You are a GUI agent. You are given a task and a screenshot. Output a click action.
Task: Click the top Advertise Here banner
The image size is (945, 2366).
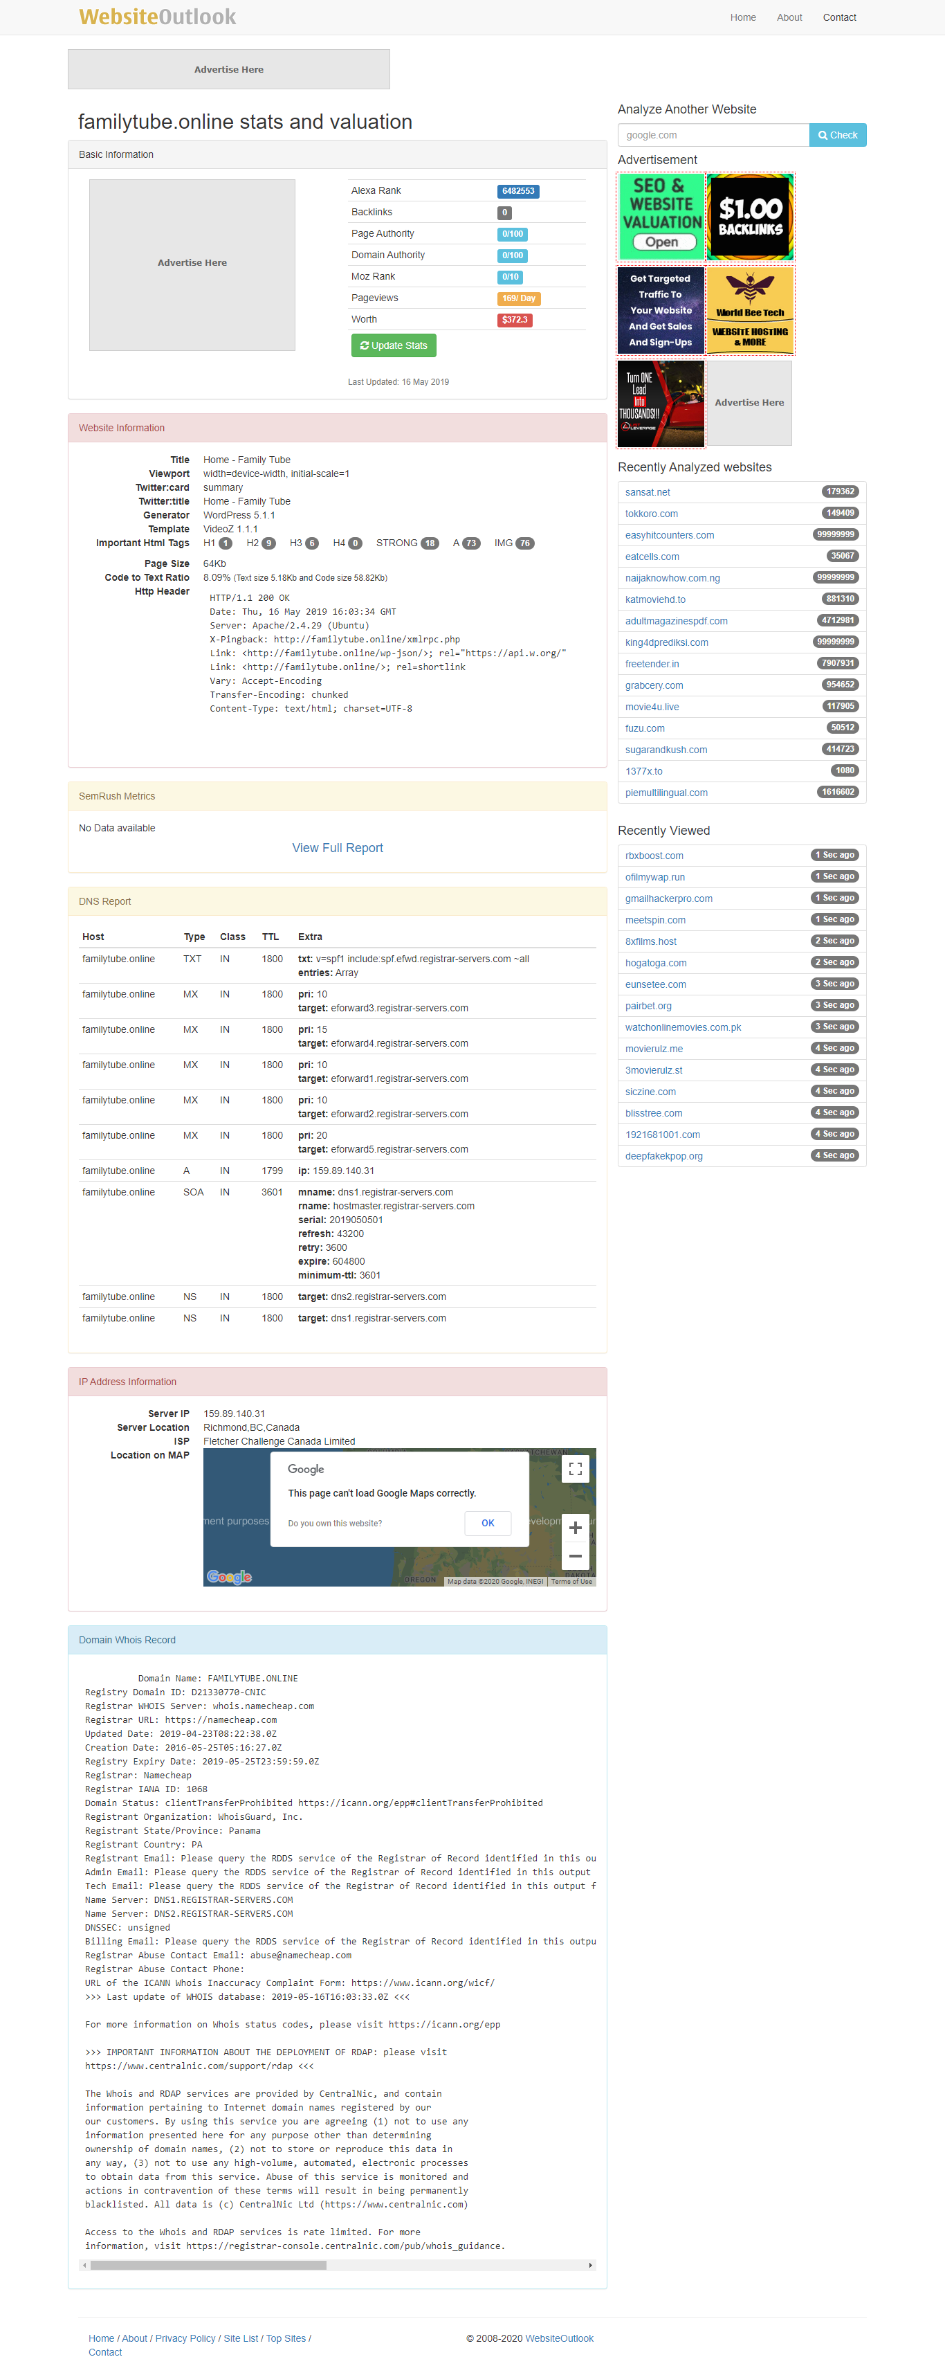pyautogui.click(x=229, y=70)
